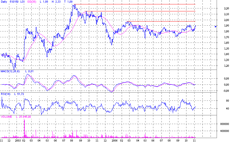Click the symbol code '510150'

(14, 2)
